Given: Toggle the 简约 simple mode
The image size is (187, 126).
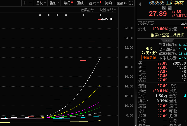Looking at the screenshot, I should coord(109,3).
